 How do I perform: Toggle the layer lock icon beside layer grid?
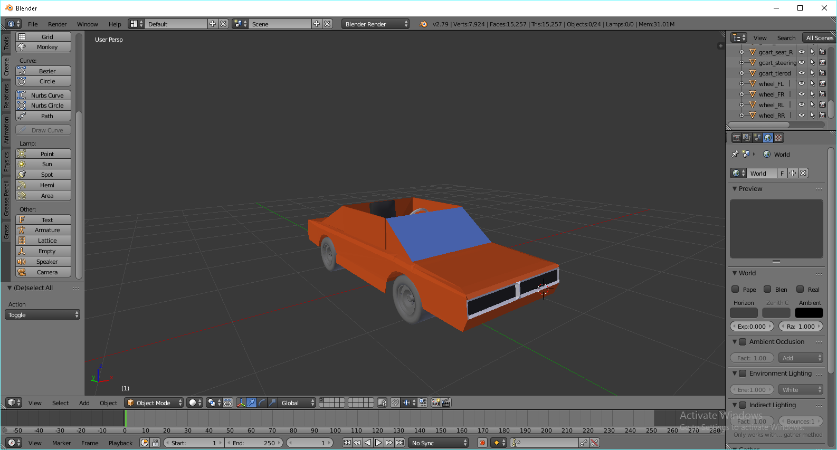[383, 403]
